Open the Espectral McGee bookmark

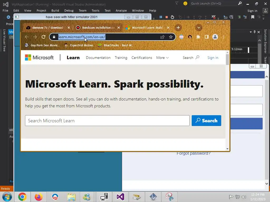pyautogui.click(x=79, y=45)
